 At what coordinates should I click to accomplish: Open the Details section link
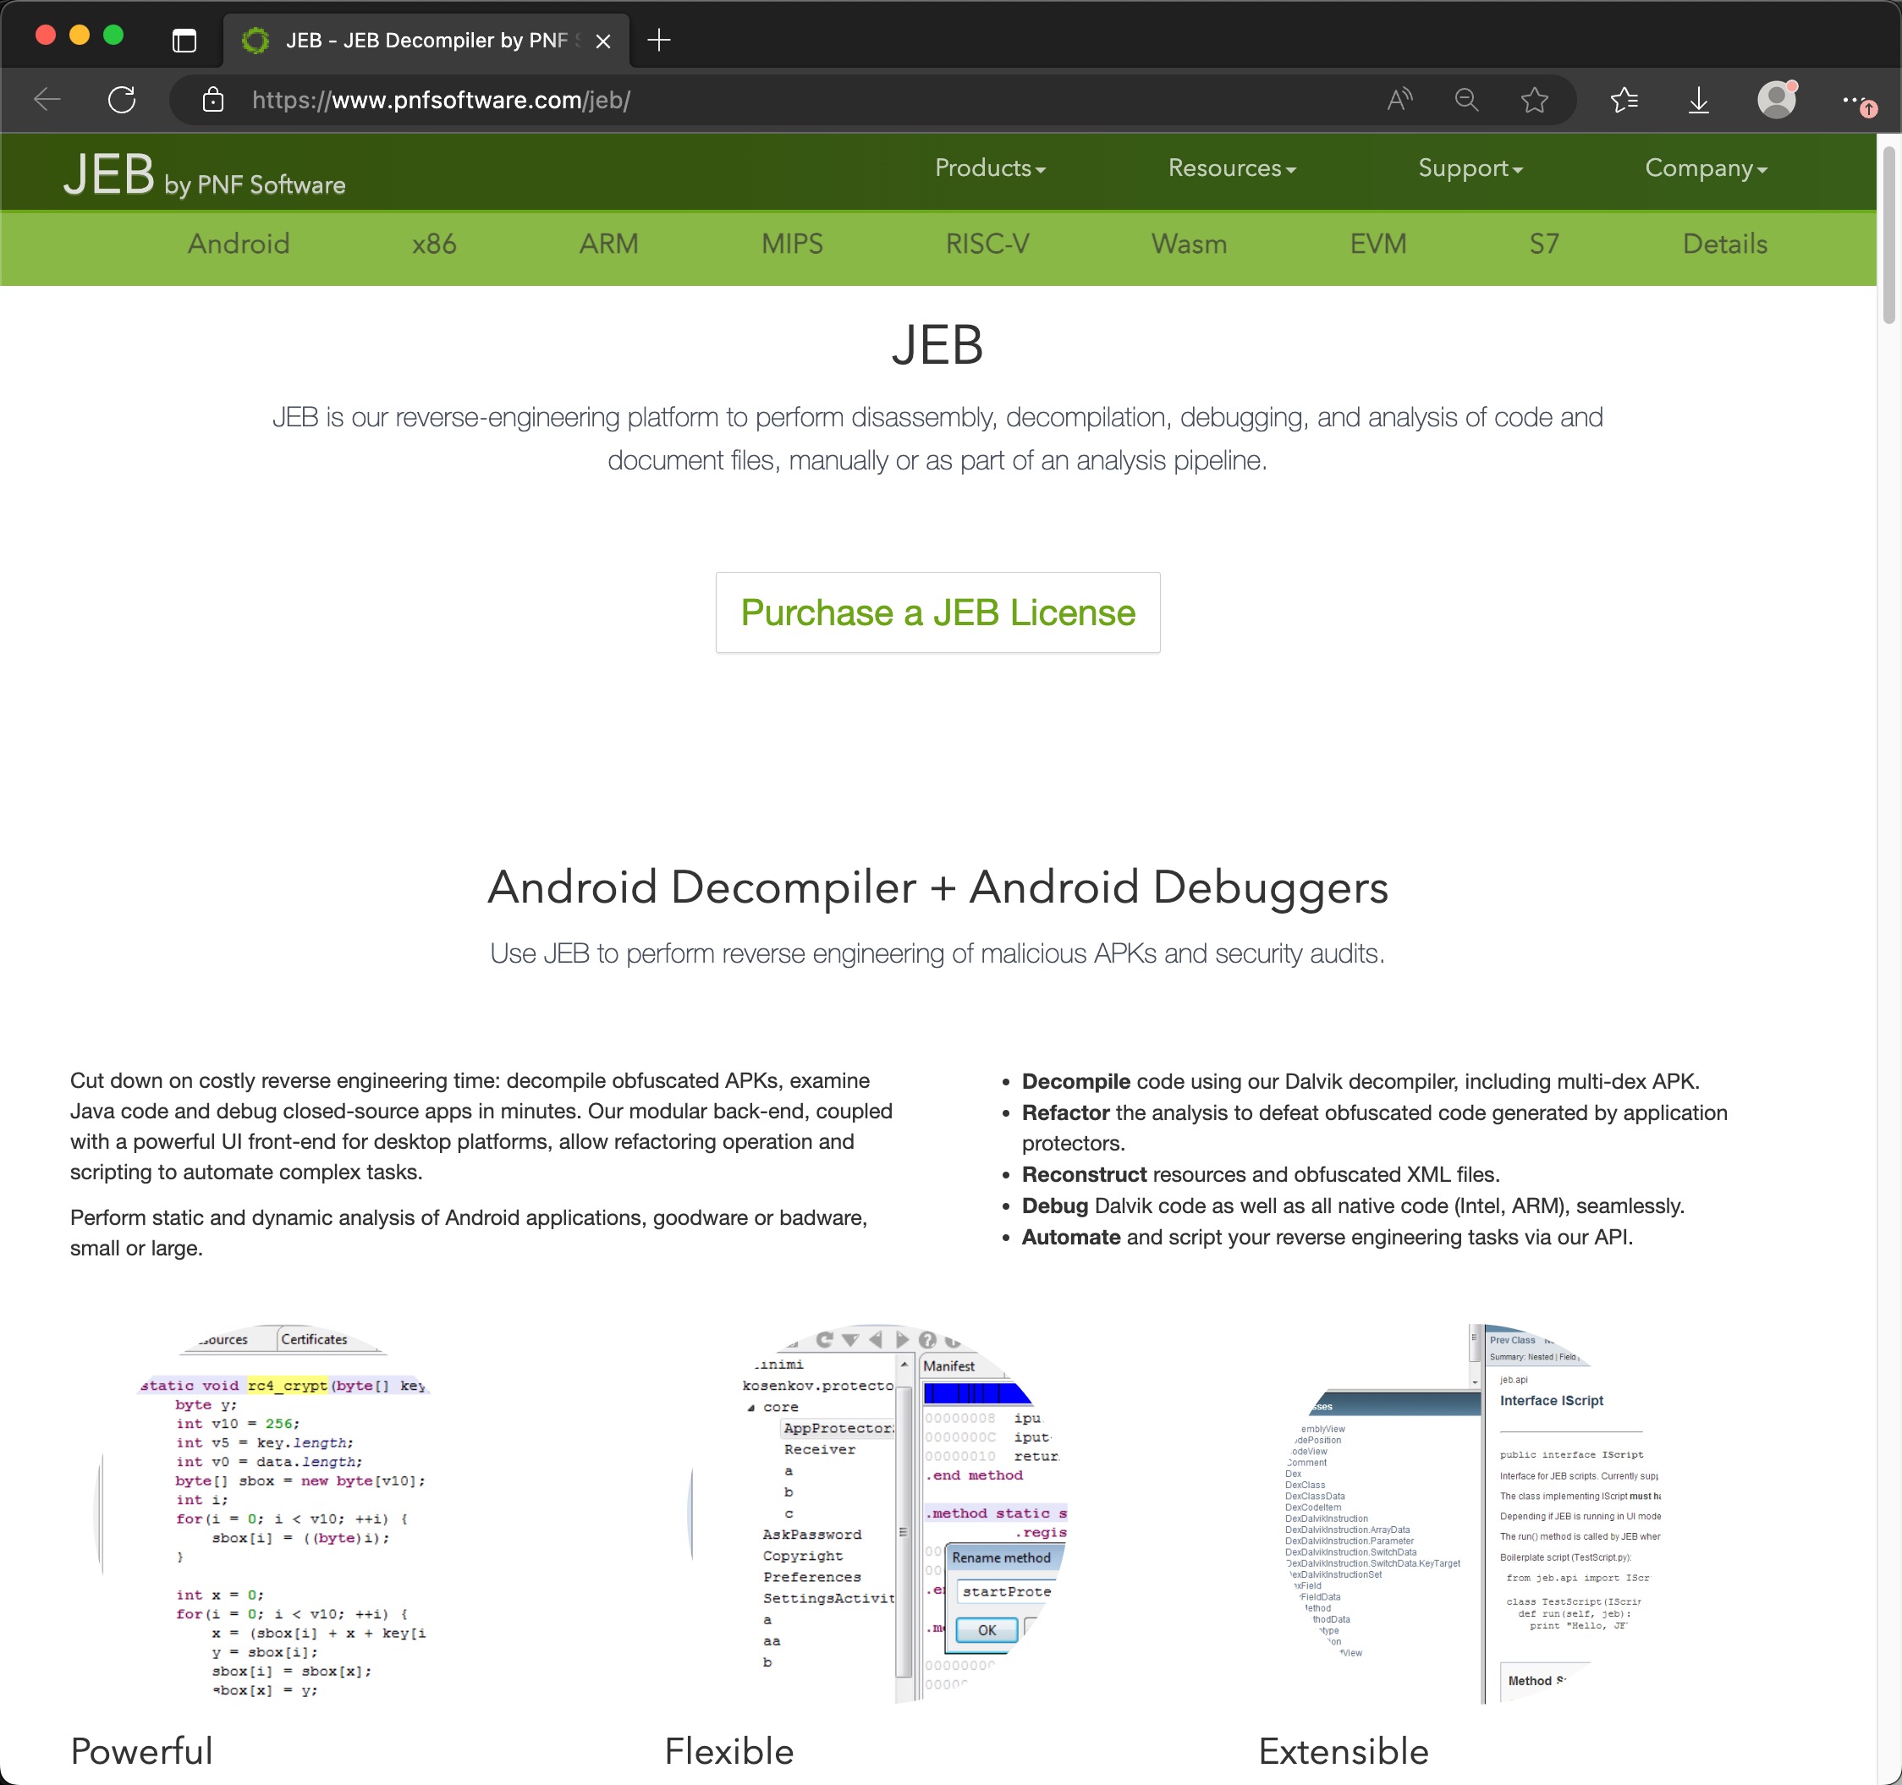[1725, 244]
